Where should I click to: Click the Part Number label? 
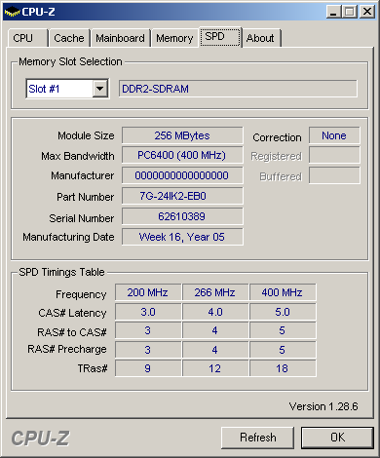(86, 197)
